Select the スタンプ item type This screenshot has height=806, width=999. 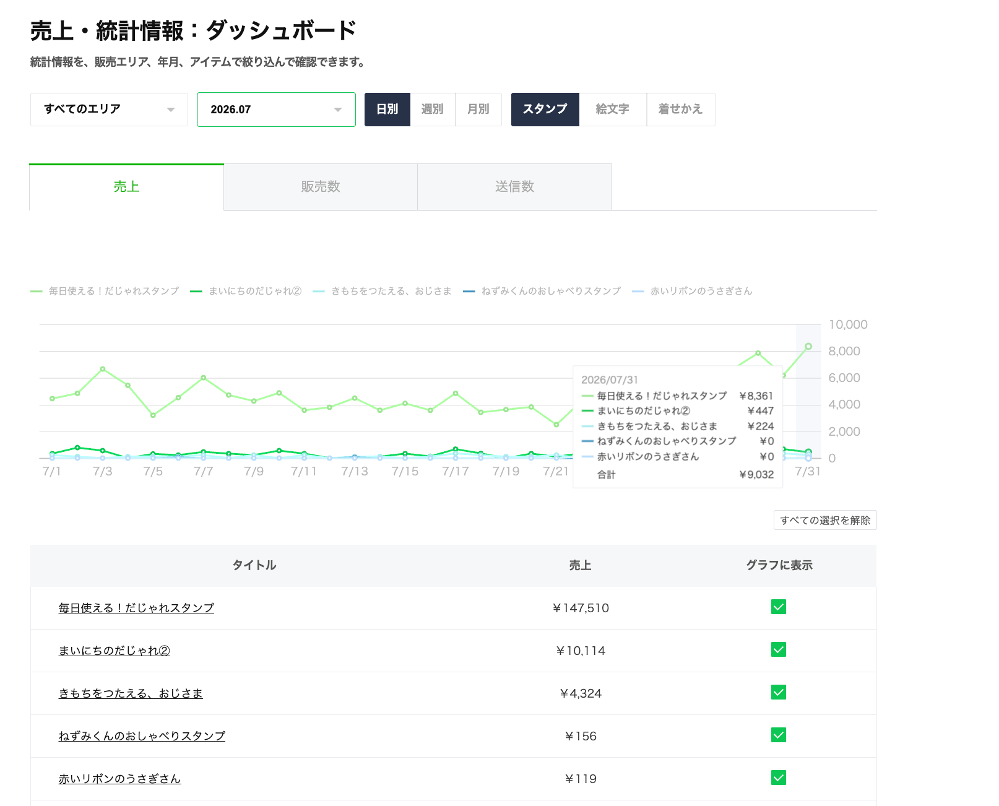(545, 110)
